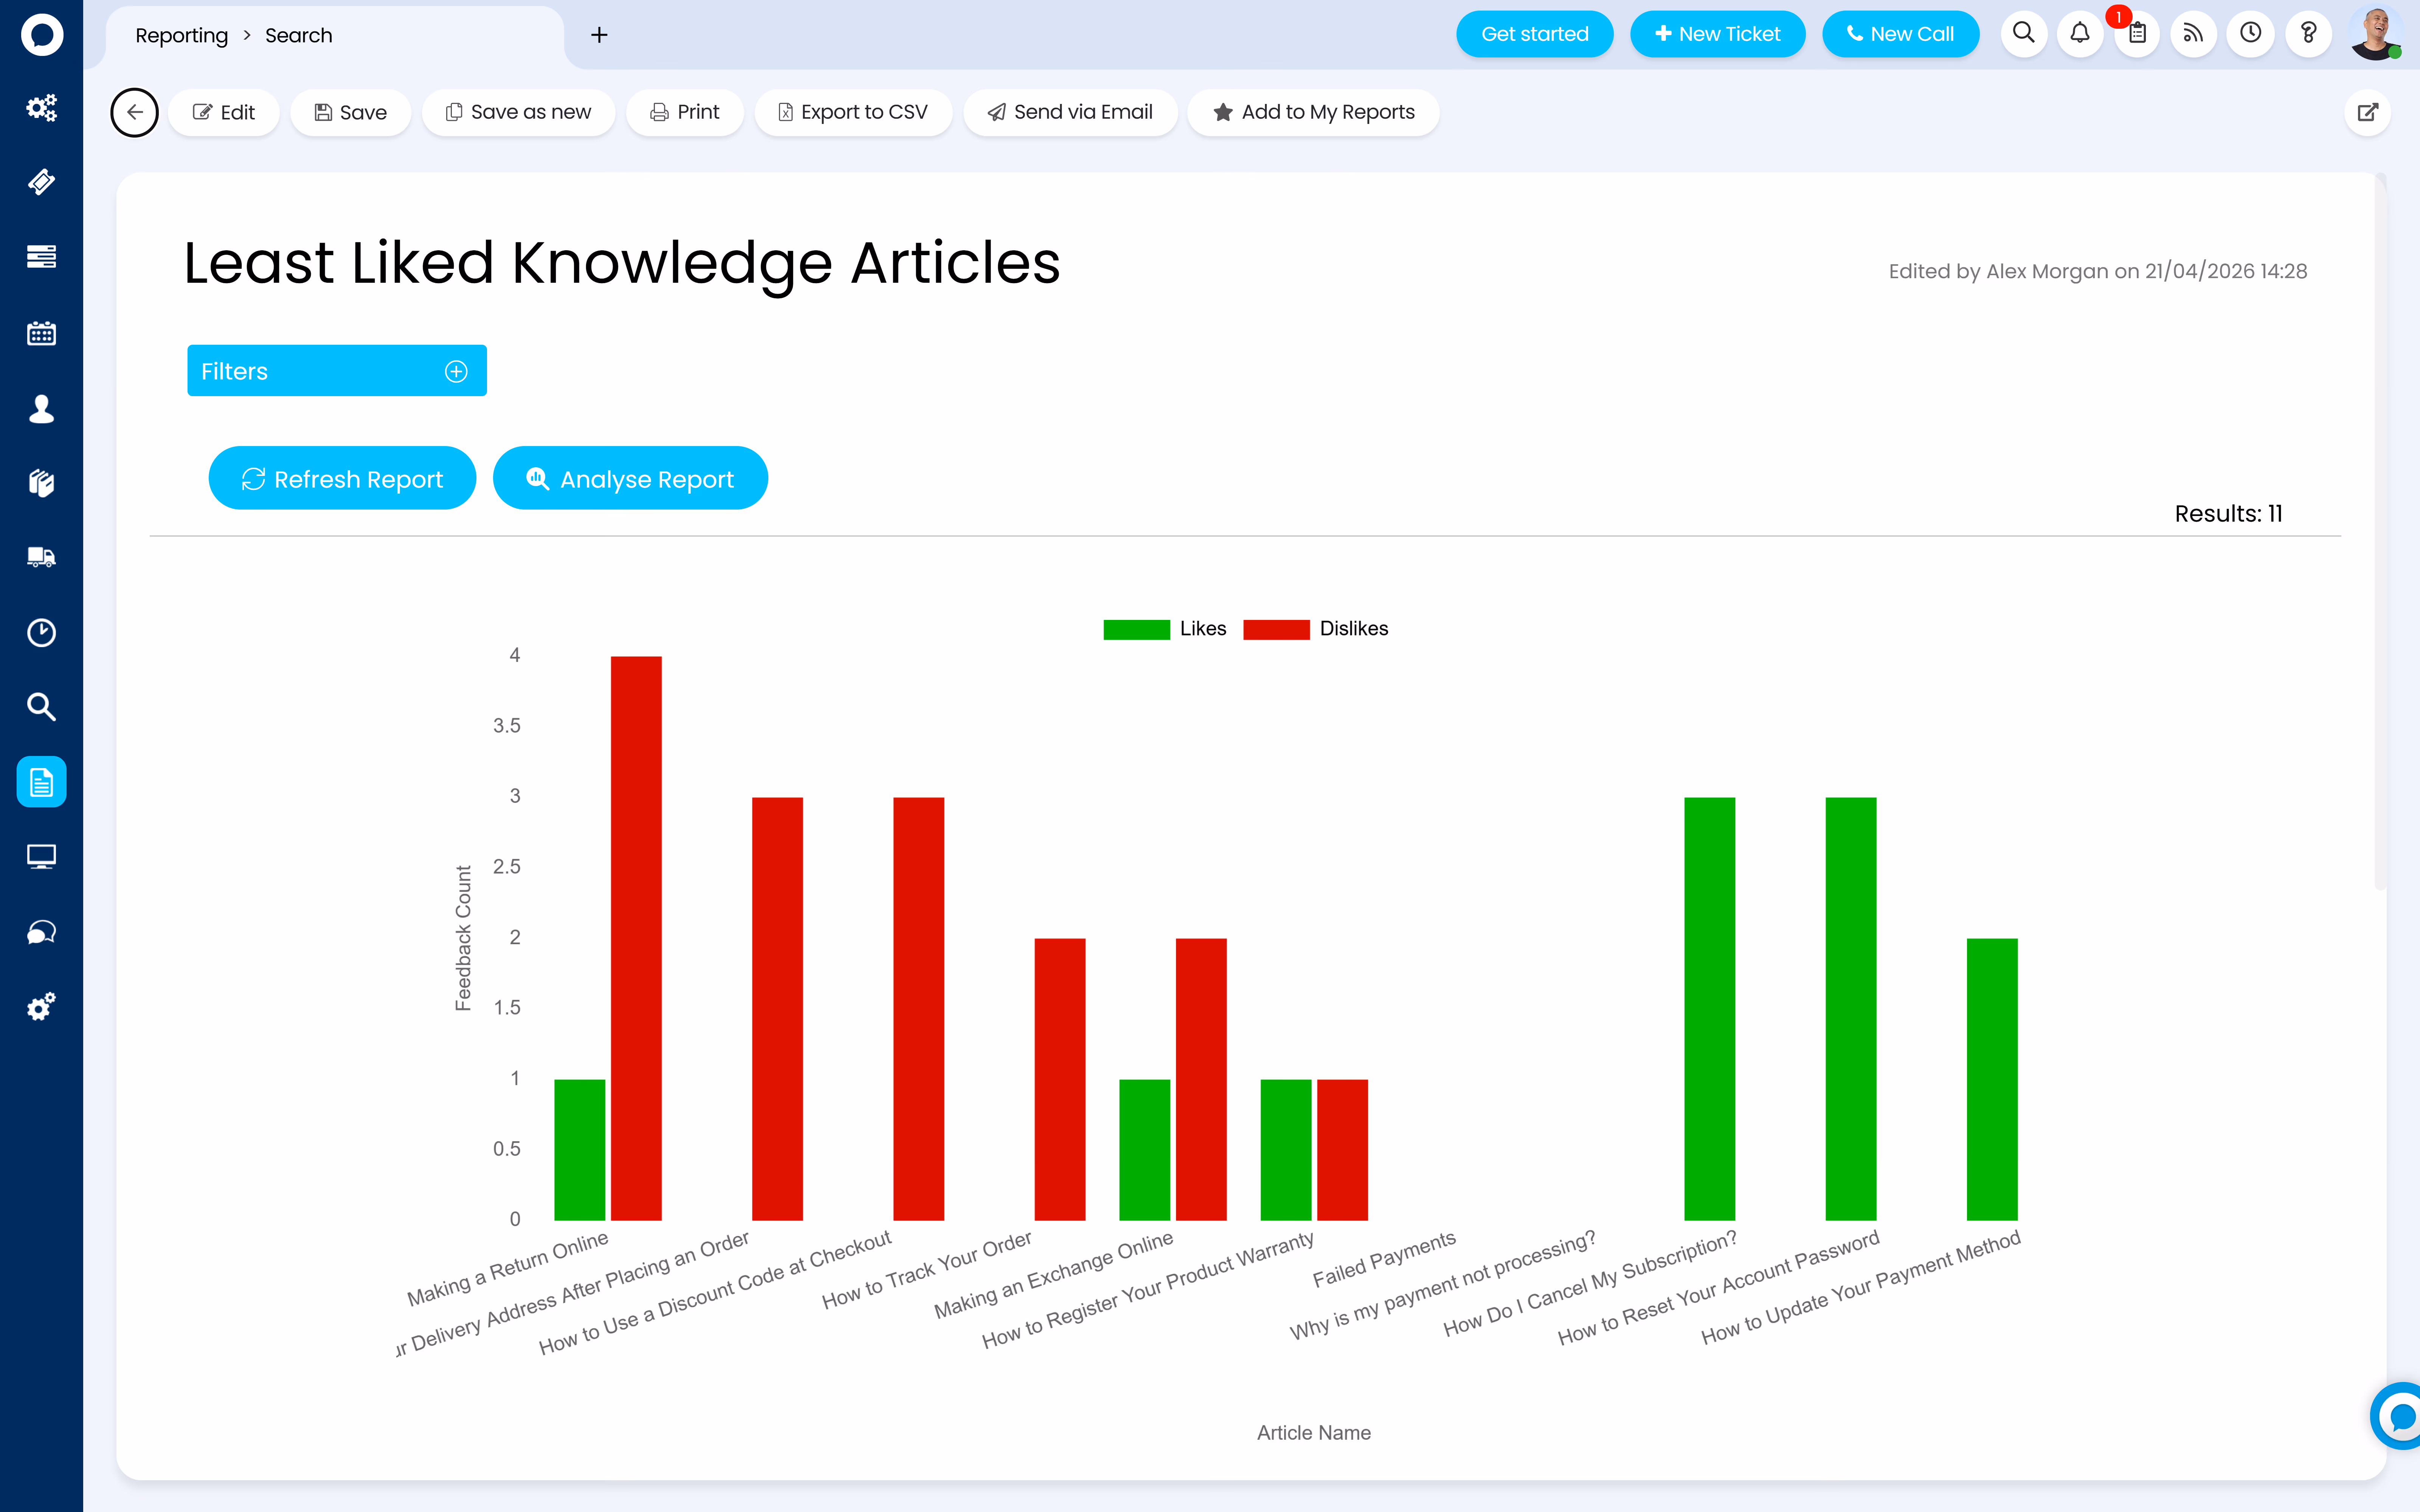This screenshot has width=2420, height=1512.
Task: Open the clipboard tasks icon
Action: click(x=2137, y=34)
